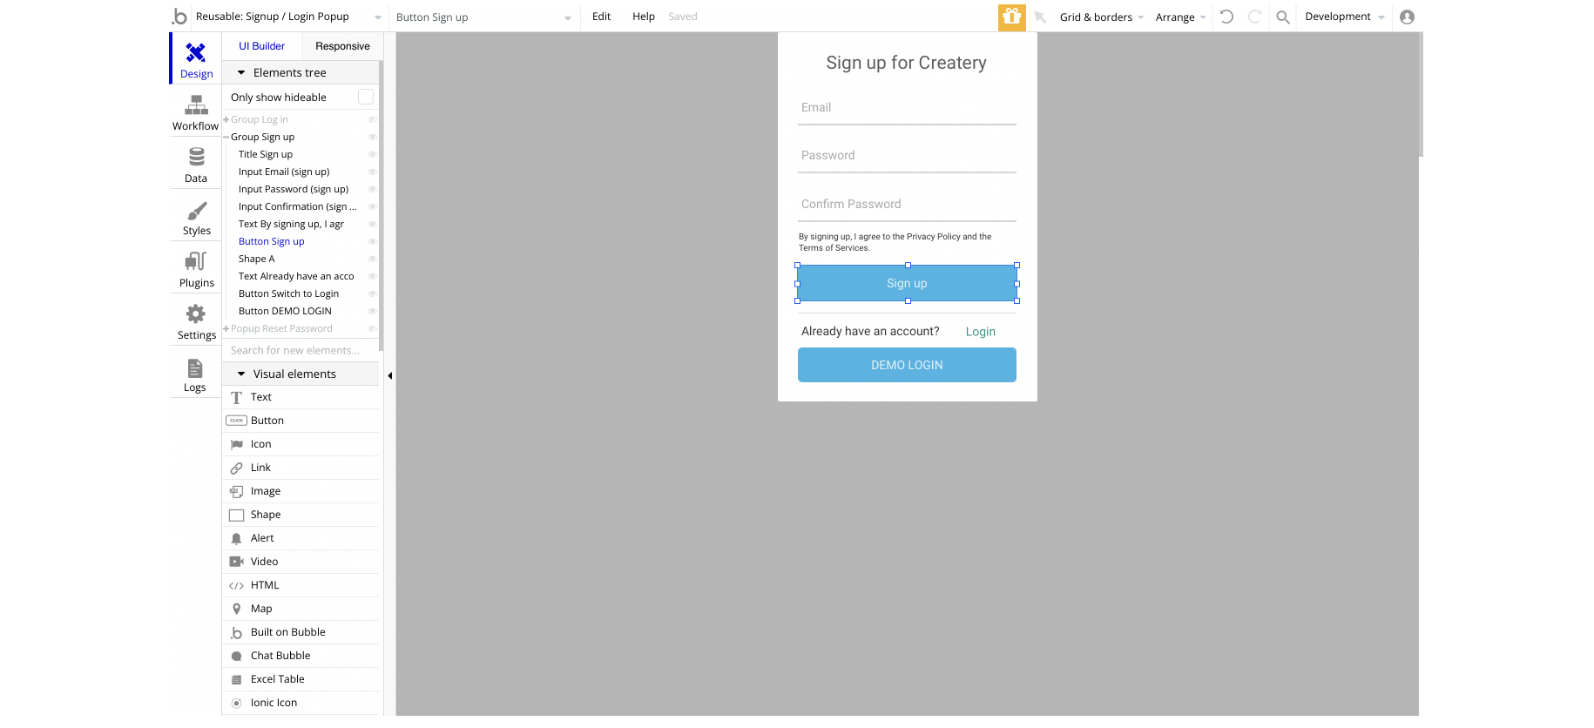Click the Confirm Password input on canvas
The height and width of the screenshot is (728, 1594).
907,205
